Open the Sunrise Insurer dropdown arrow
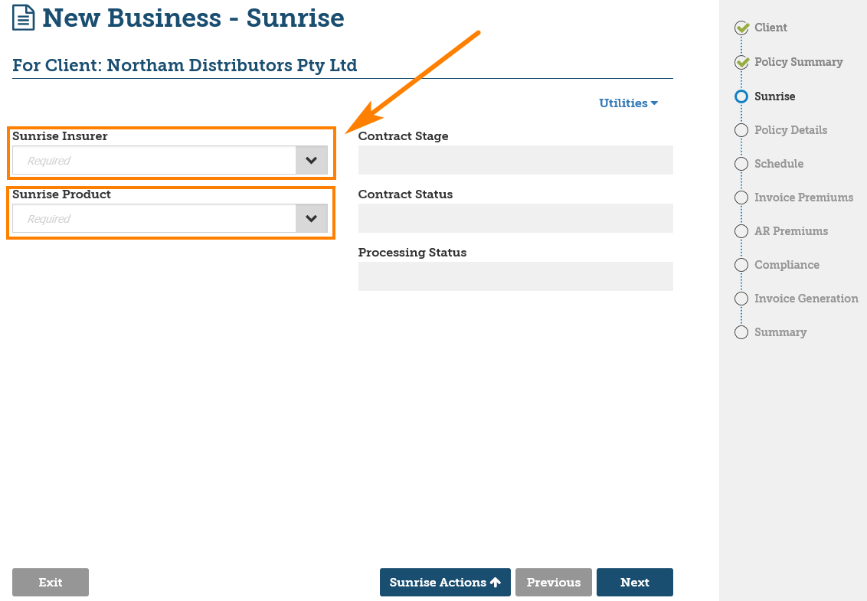 pos(311,161)
